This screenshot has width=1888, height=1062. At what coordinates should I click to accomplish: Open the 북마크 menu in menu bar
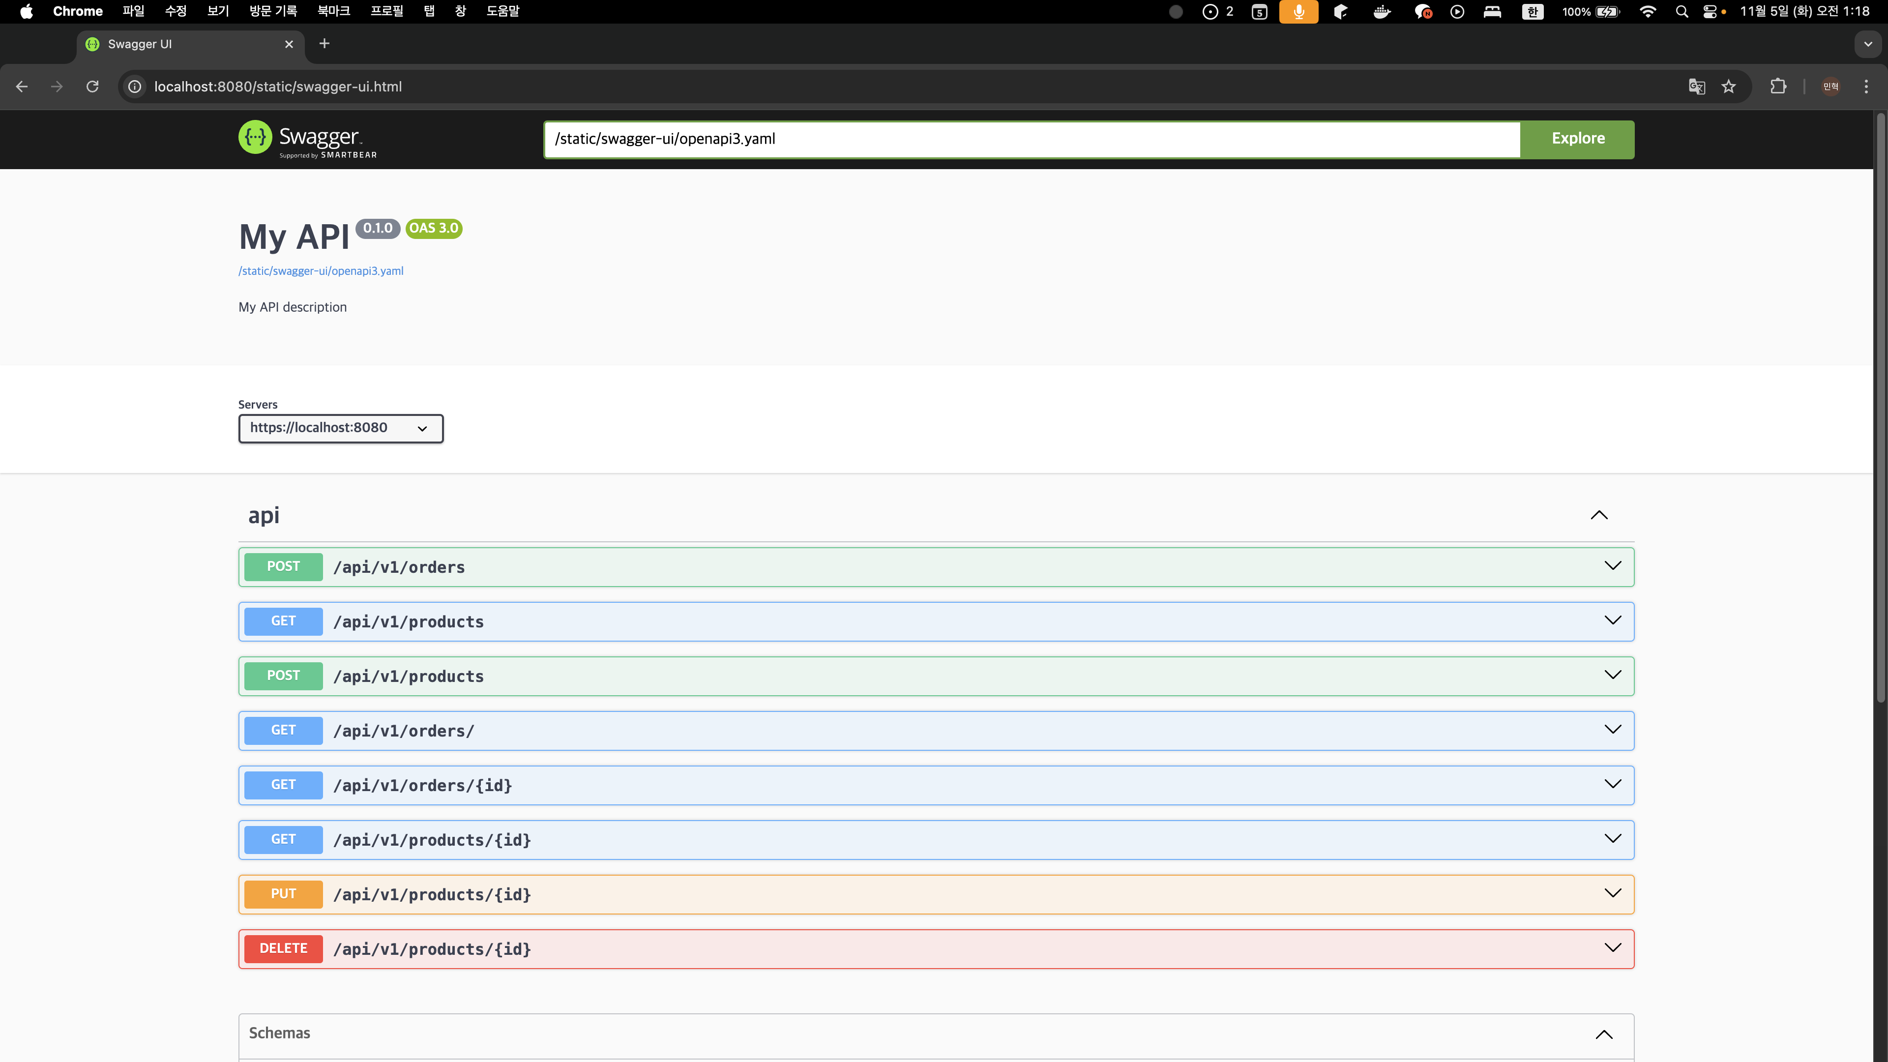tap(333, 12)
